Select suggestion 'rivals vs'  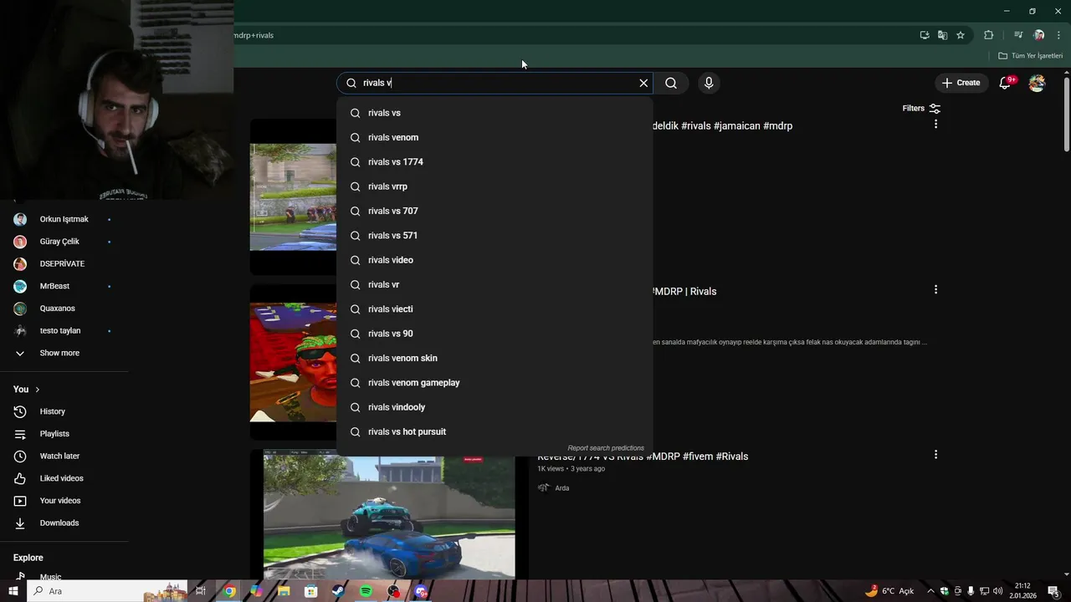click(495, 113)
